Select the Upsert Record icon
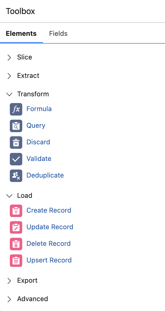This screenshot has height=311, width=165. [16, 261]
